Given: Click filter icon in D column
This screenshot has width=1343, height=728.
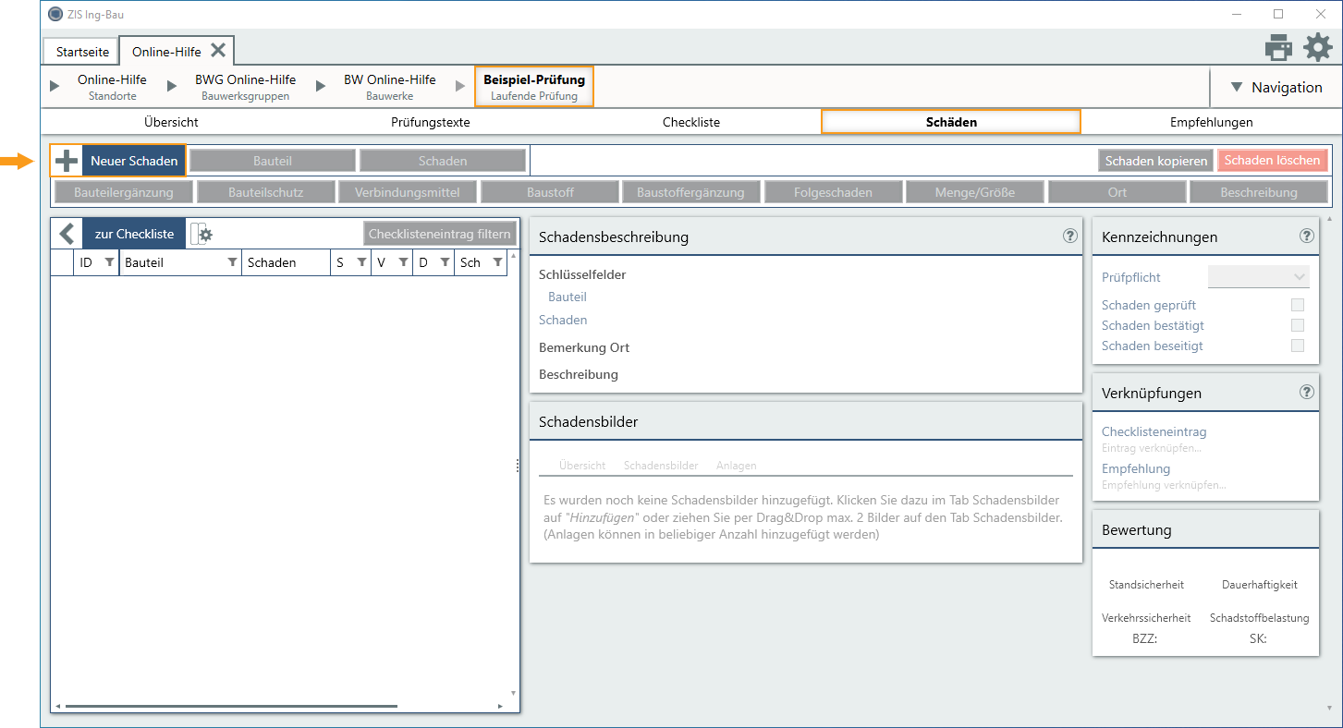Looking at the screenshot, I should pos(445,262).
